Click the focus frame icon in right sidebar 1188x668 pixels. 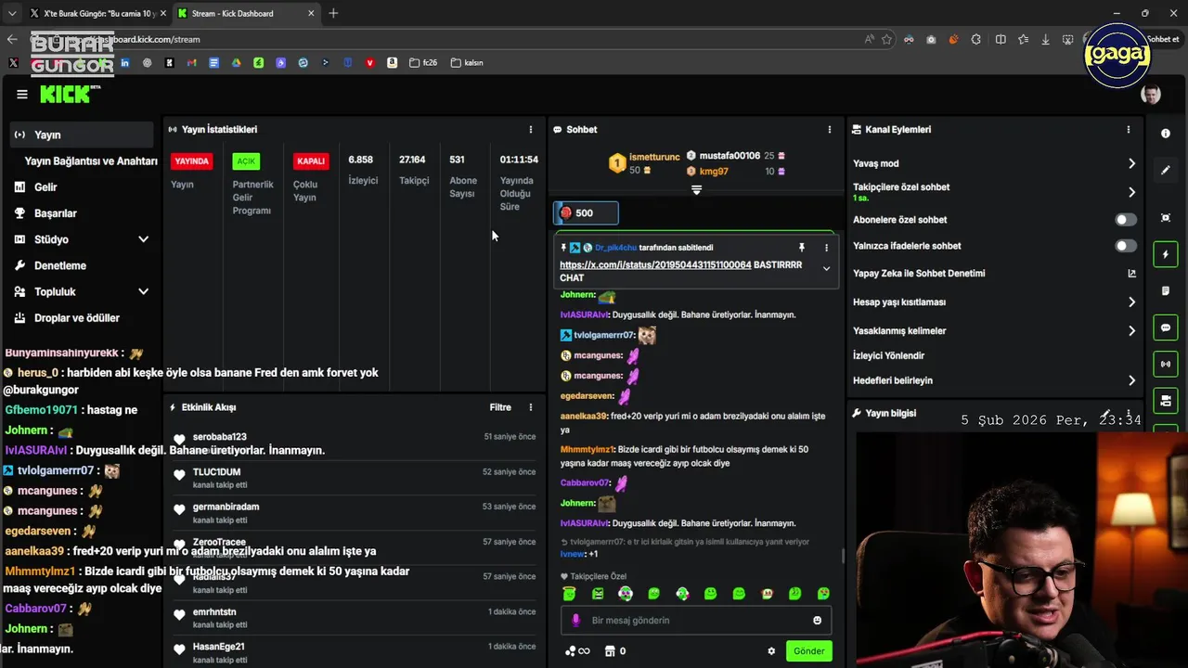(x=1166, y=218)
